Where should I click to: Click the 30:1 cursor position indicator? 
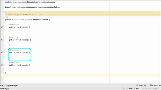pyautogui.click(x=125, y=88)
